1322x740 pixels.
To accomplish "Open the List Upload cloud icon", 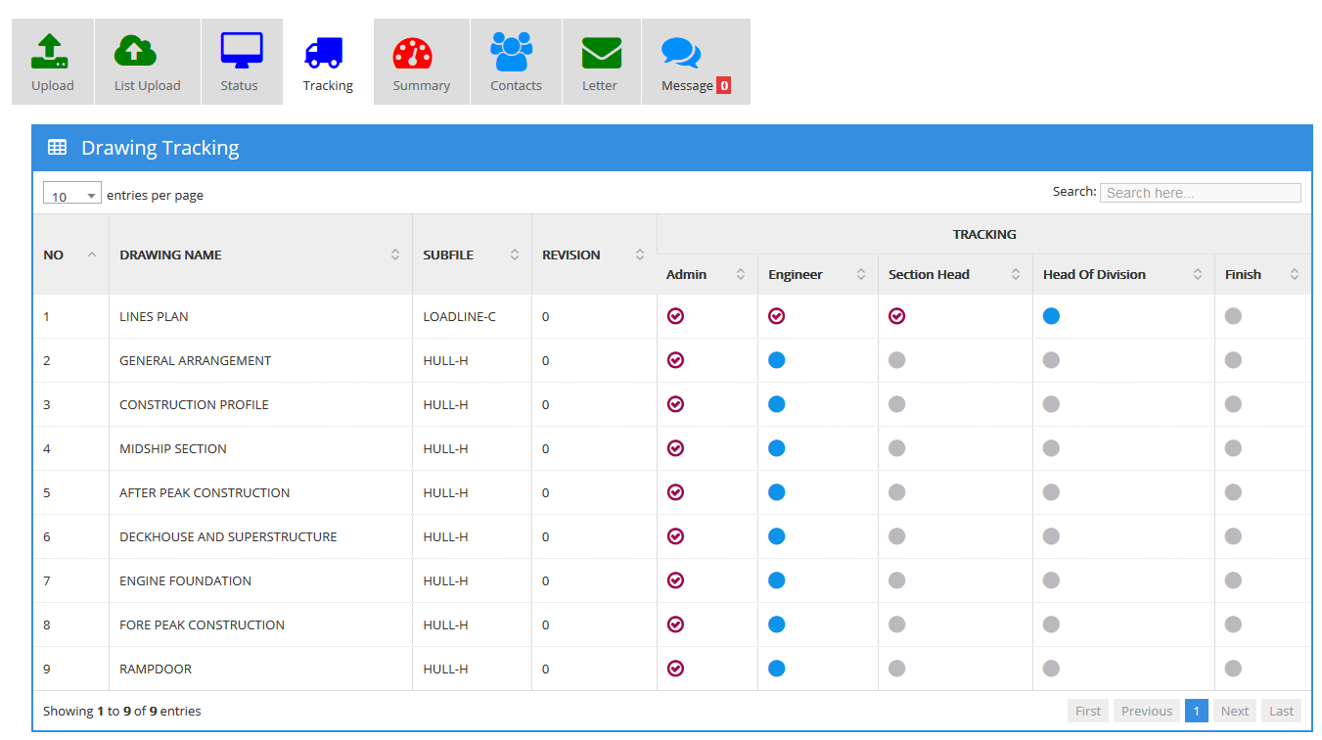I will coord(135,51).
